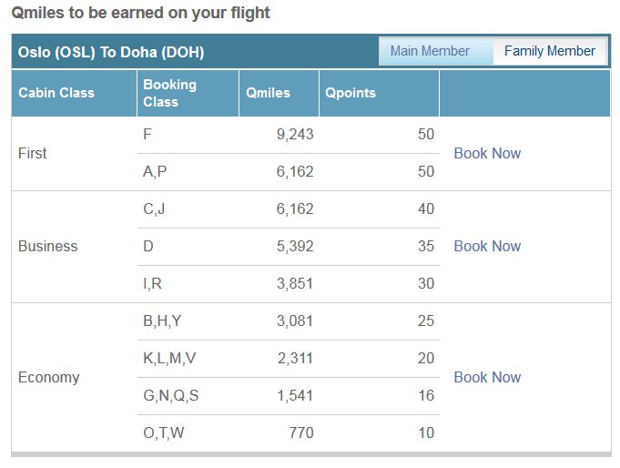Click Book Now for First class
The image size is (620, 468).
click(487, 153)
